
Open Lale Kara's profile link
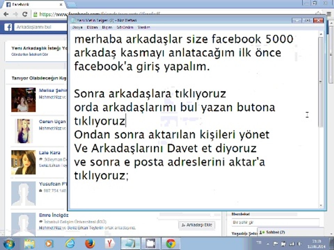[50, 153]
